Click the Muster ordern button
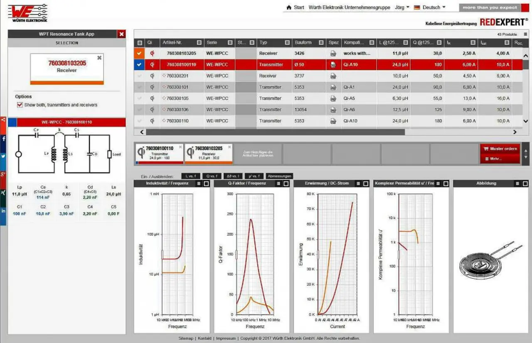The width and height of the screenshot is (532, 343). tap(500, 149)
